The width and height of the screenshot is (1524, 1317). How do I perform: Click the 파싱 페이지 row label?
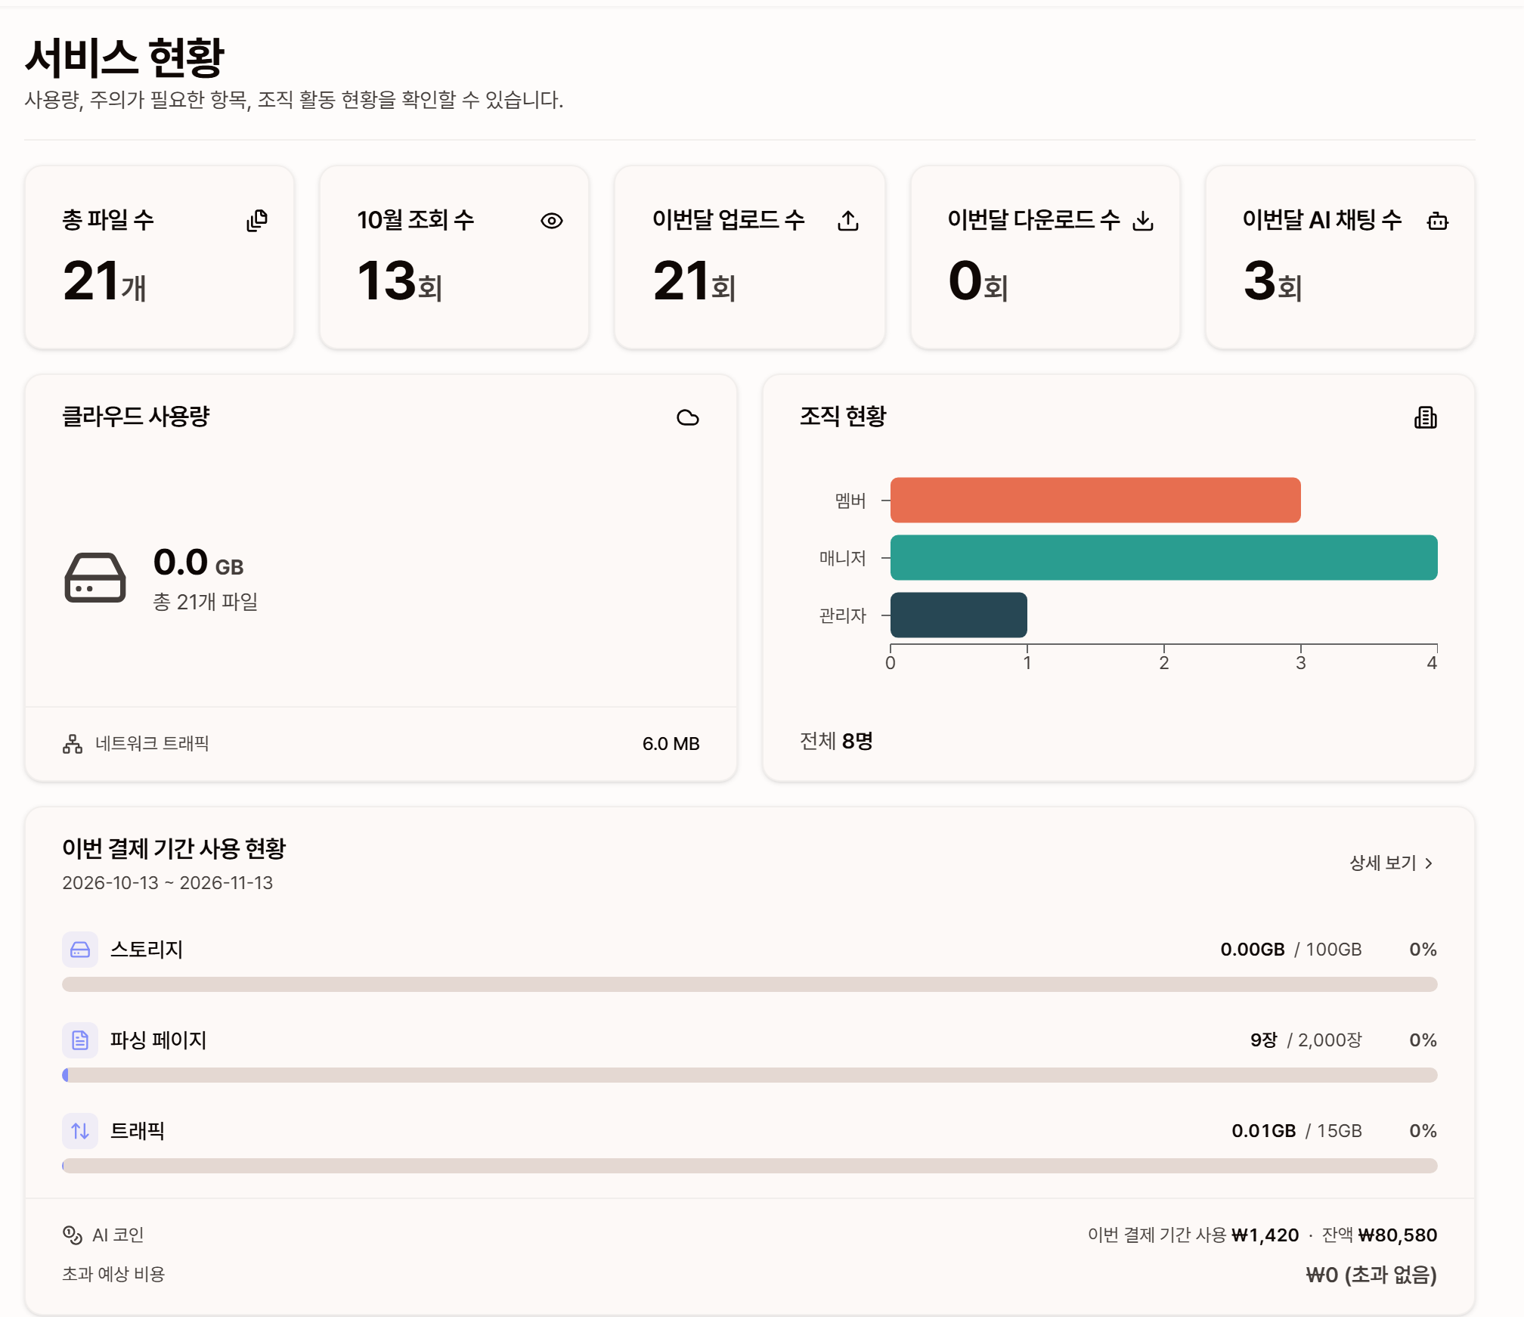tap(159, 1040)
